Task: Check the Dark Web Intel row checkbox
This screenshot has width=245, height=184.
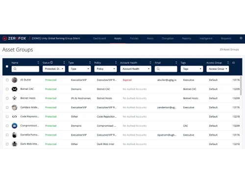Action: pyautogui.click(x=7, y=144)
